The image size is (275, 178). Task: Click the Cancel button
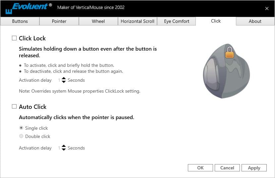(227, 168)
